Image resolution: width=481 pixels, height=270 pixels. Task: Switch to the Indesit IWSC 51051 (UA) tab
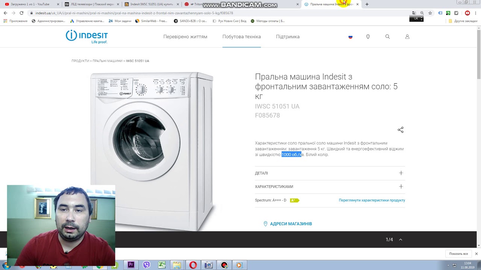tap(152, 4)
